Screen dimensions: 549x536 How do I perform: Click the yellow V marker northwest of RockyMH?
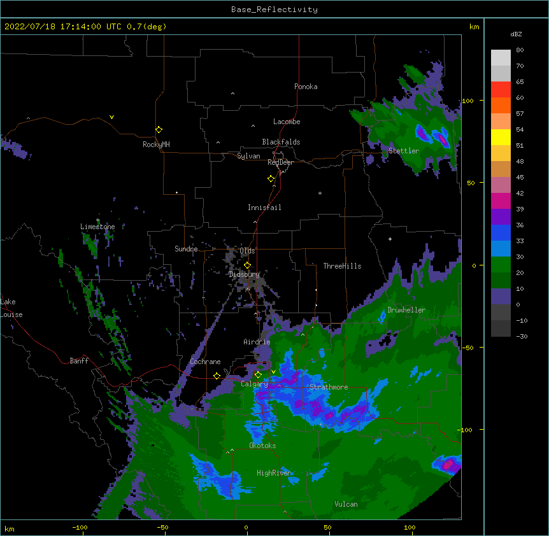point(111,117)
